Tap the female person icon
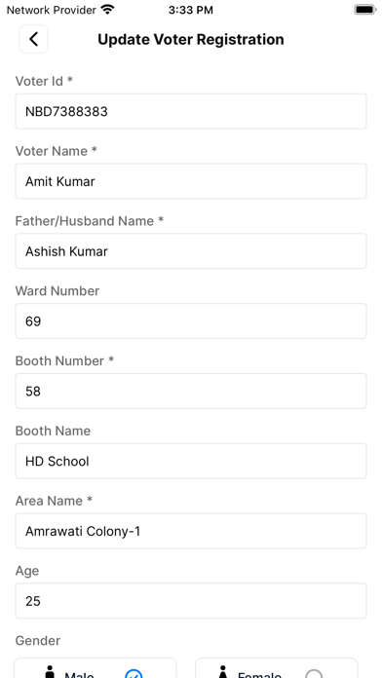This screenshot has width=382, height=678. coord(223,672)
